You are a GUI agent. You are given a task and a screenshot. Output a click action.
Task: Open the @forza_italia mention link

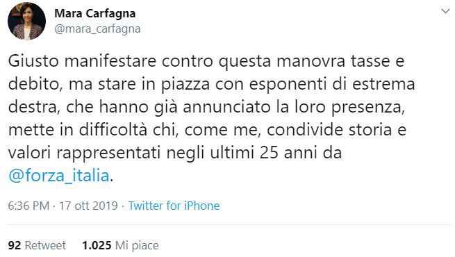pyautogui.click(x=59, y=176)
